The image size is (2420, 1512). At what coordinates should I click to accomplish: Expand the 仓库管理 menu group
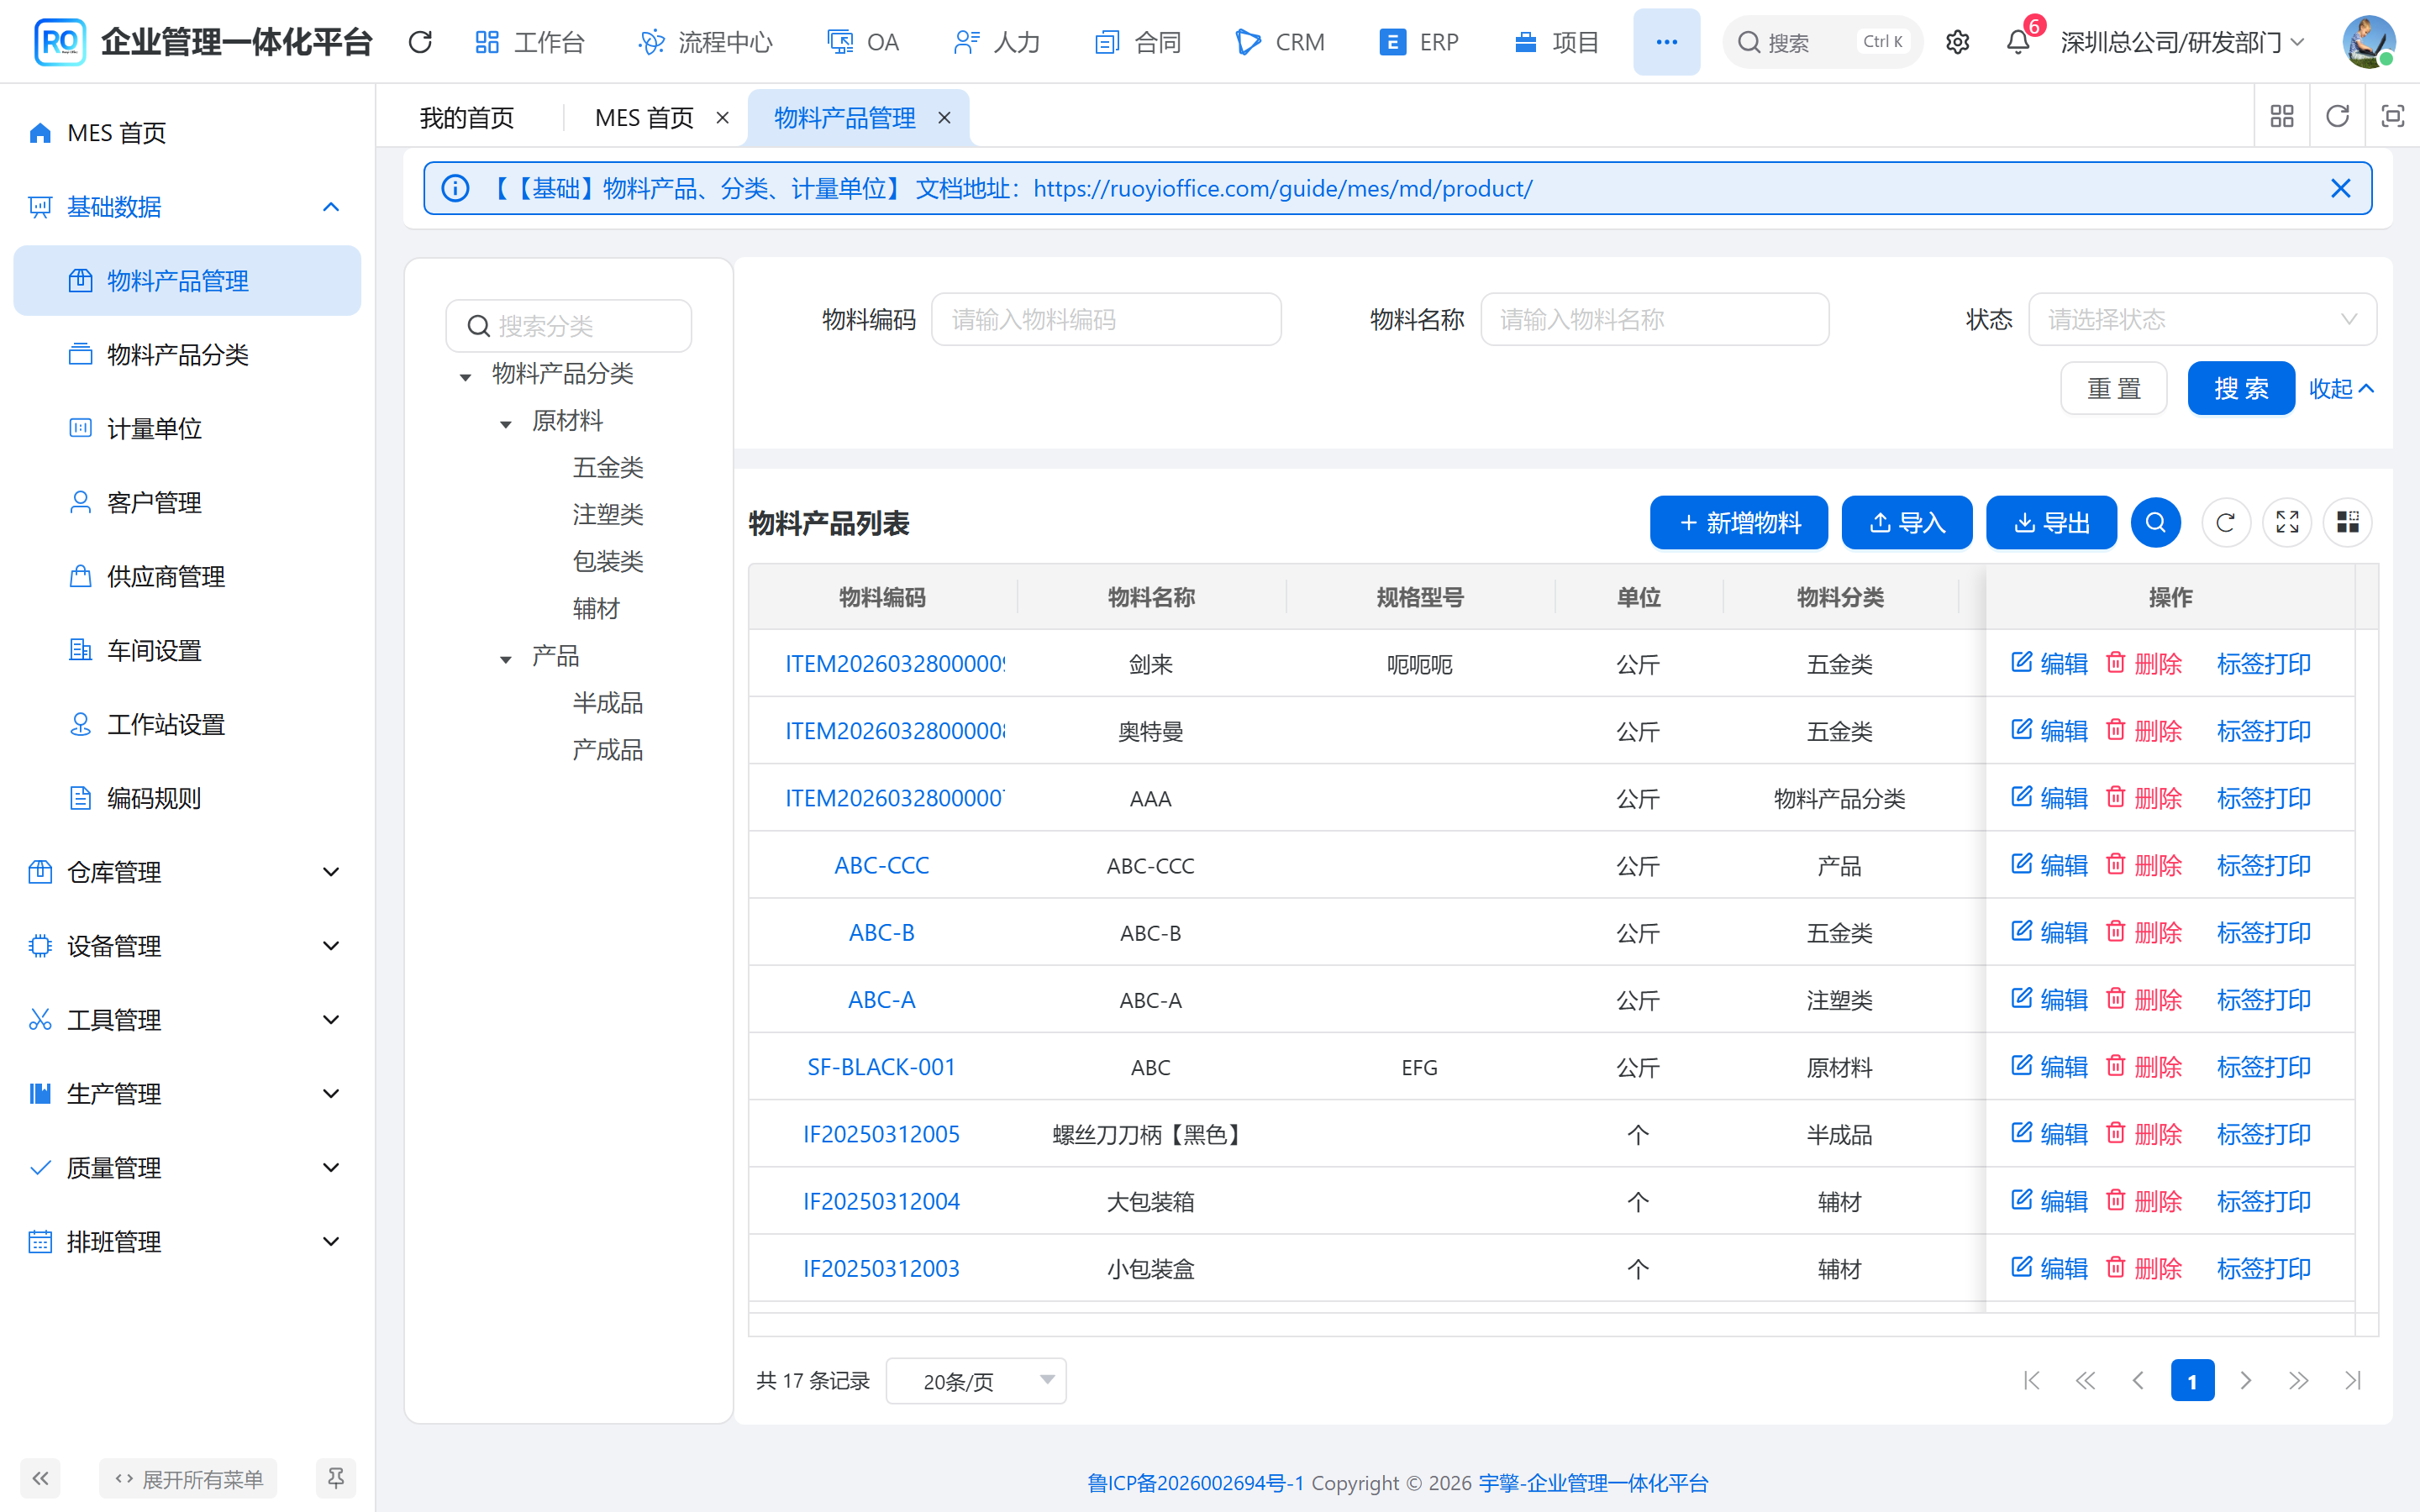pos(187,872)
